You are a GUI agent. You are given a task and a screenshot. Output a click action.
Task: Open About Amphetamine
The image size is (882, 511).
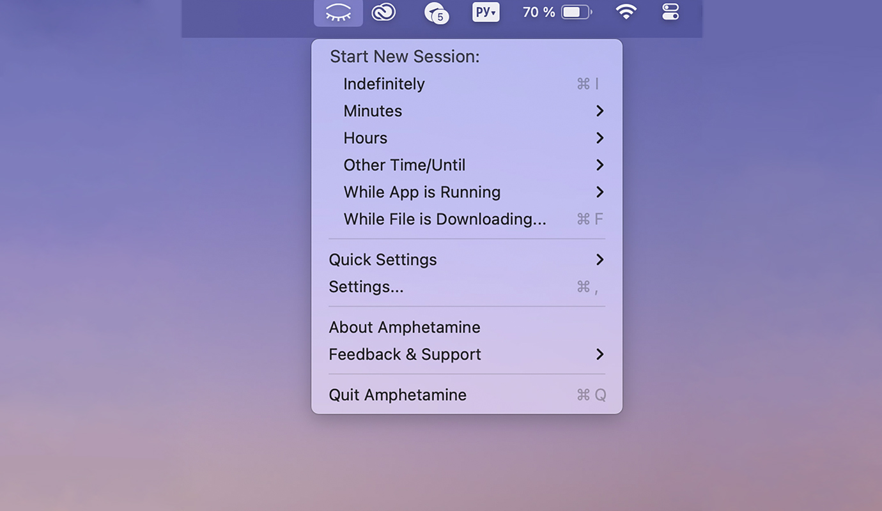click(467, 328)
